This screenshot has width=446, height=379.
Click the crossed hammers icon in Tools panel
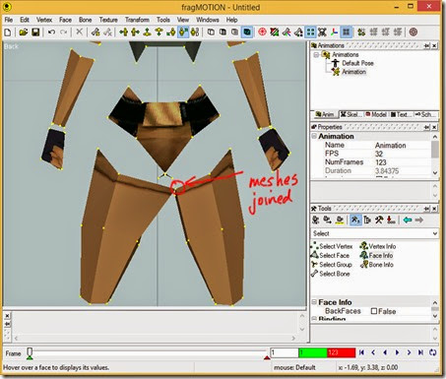pos(379,220)
